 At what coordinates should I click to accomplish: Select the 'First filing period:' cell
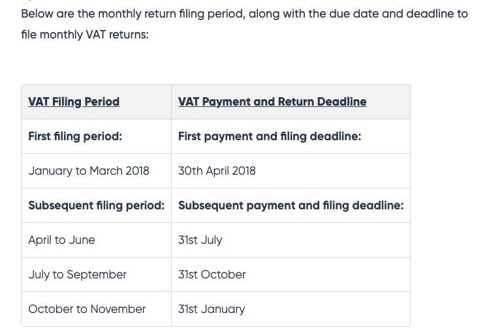coord(75,136)
